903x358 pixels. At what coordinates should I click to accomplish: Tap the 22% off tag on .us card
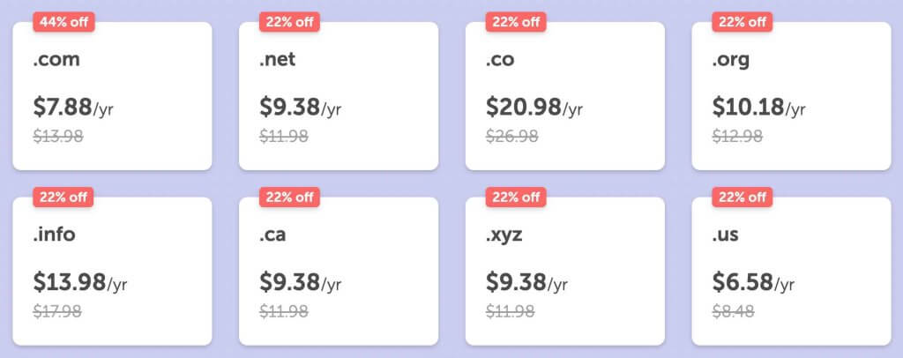(x=743, y=197)
